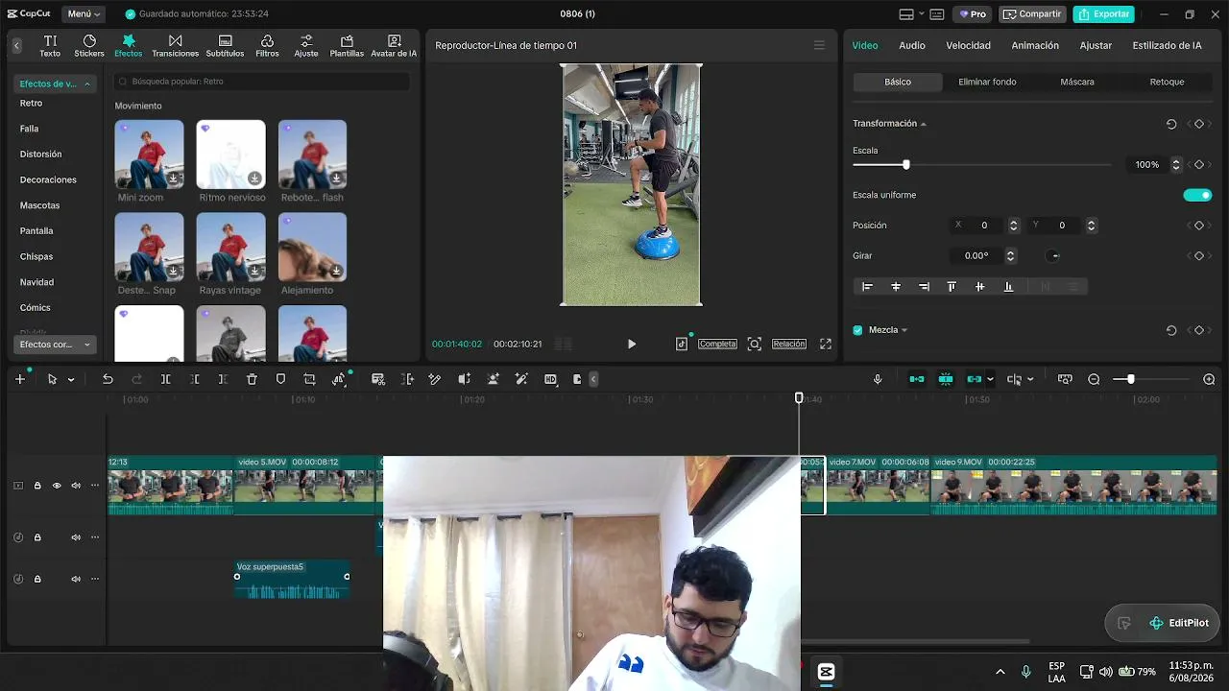Expand the Mezcla section arrow
1229x691 pixels.
point(904,330)
